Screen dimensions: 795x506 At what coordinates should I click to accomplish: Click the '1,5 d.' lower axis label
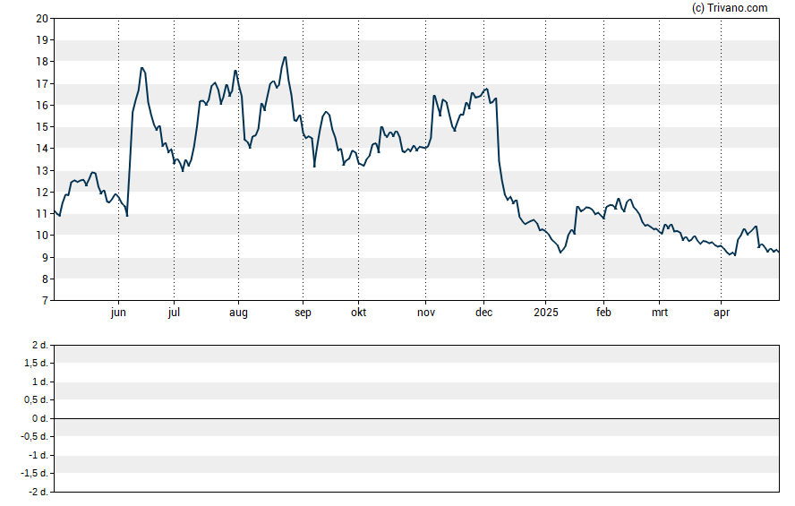pyautogui.click(x=36, y=363)
